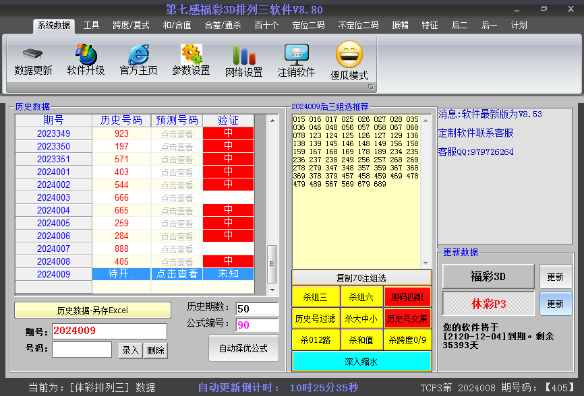Click the 杀组三 button
584x396 pixels.
pyautogui.click(x=316, y=297)
